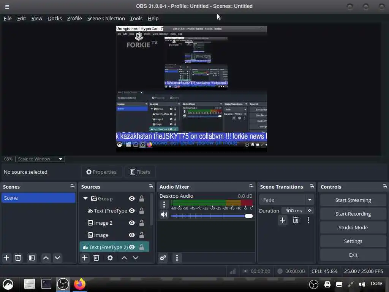Toggle visibility of Group source
Viewport: 389px width, 292px height.
click(x=132, y=198)
